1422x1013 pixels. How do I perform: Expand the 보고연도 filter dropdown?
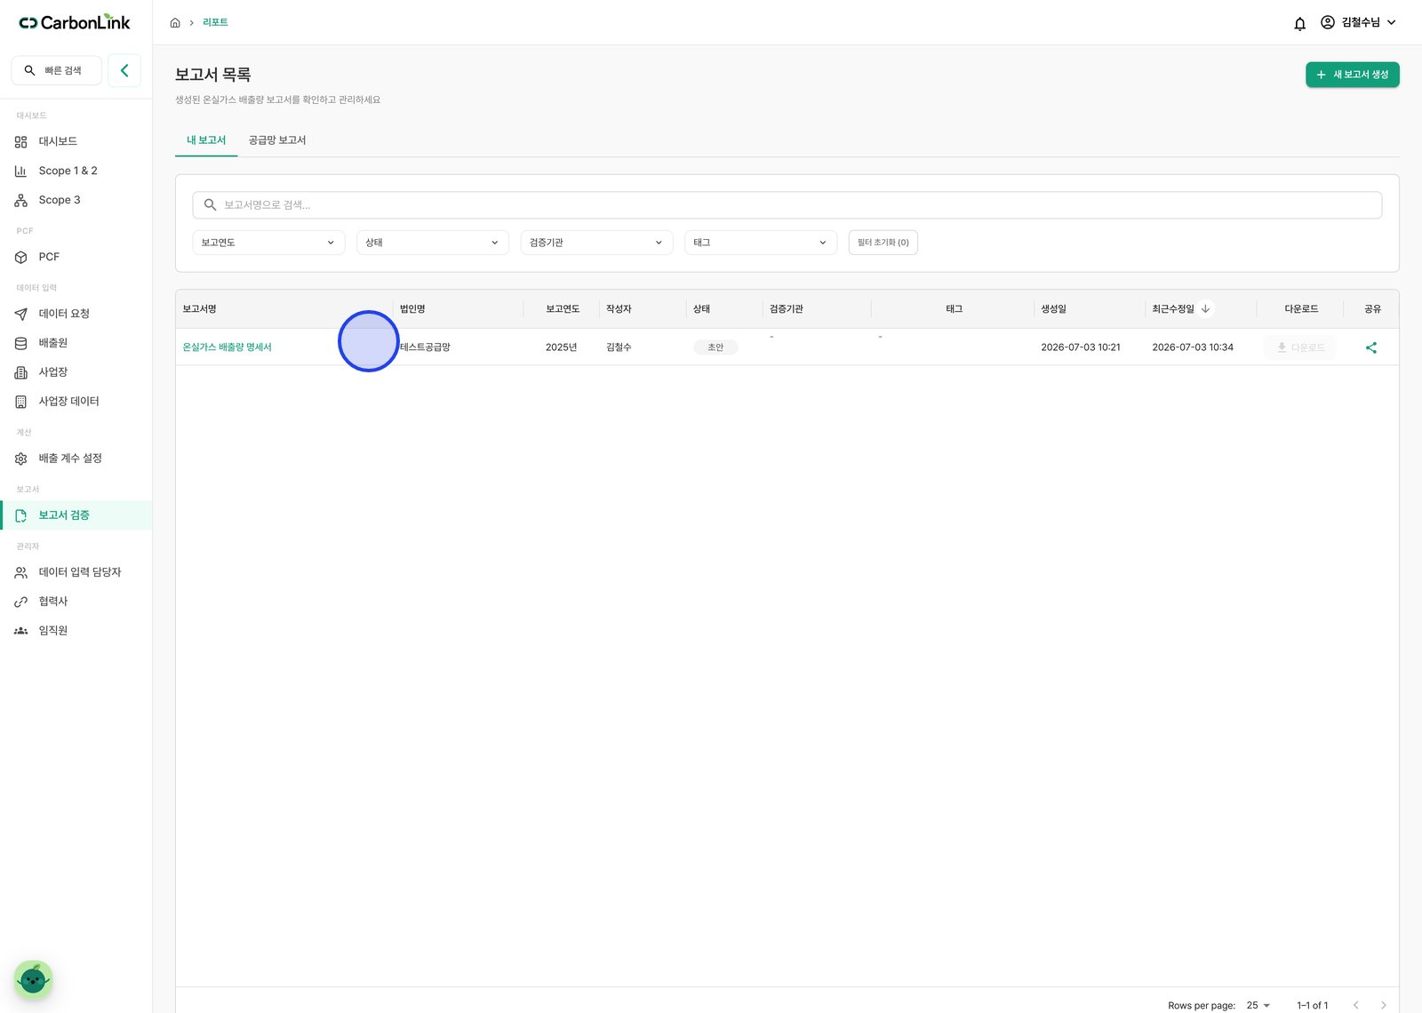click(x=268, y=243)
